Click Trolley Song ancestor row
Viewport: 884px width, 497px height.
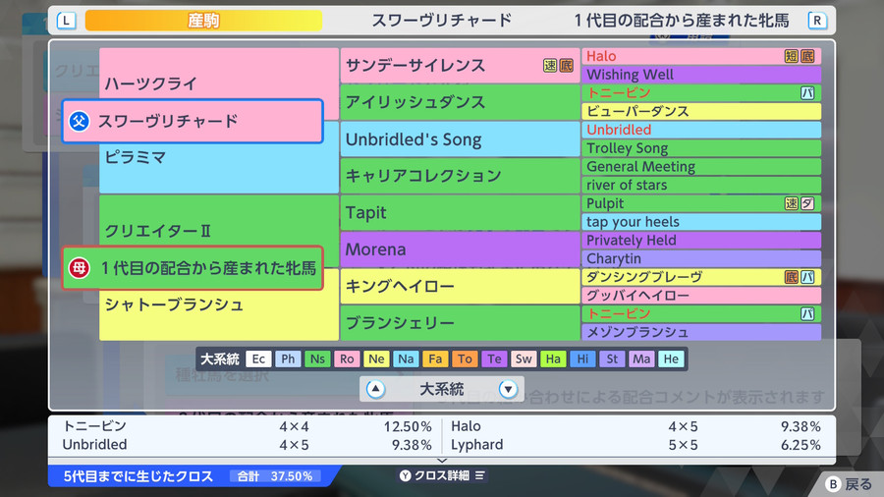(x=701, y=148)
